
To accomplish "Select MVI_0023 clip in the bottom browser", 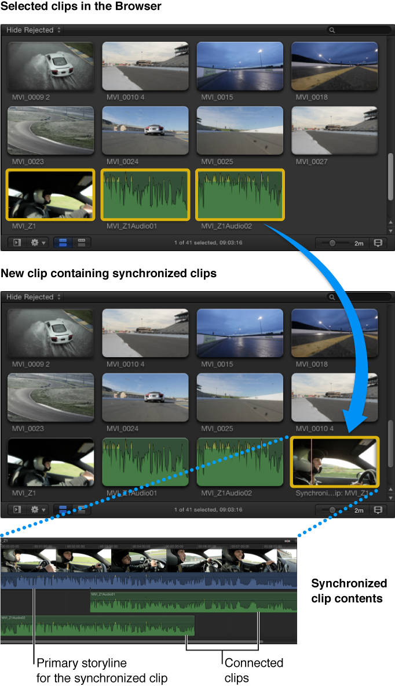I will 51,397.
